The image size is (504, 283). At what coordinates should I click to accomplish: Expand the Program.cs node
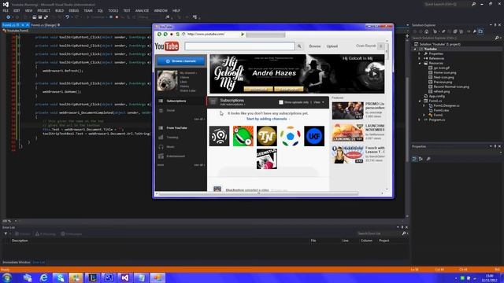[420, 119]
